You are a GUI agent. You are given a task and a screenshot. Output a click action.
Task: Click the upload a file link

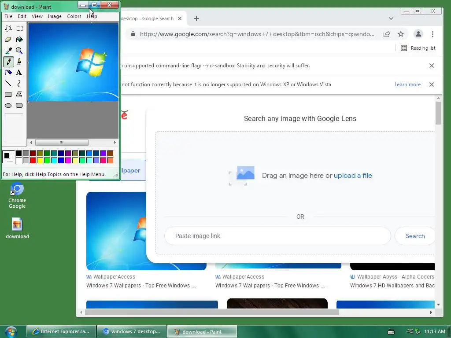tap(353, 176)
